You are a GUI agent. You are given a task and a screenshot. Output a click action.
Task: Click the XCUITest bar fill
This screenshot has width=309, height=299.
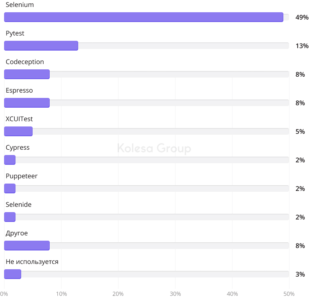tap(18, 131)
